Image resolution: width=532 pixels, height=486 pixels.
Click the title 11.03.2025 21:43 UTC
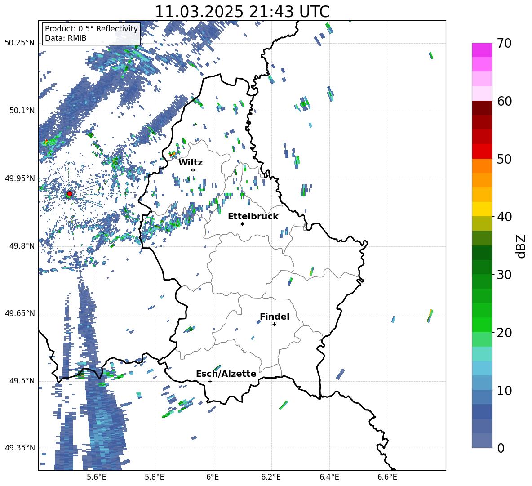[242, 12]
